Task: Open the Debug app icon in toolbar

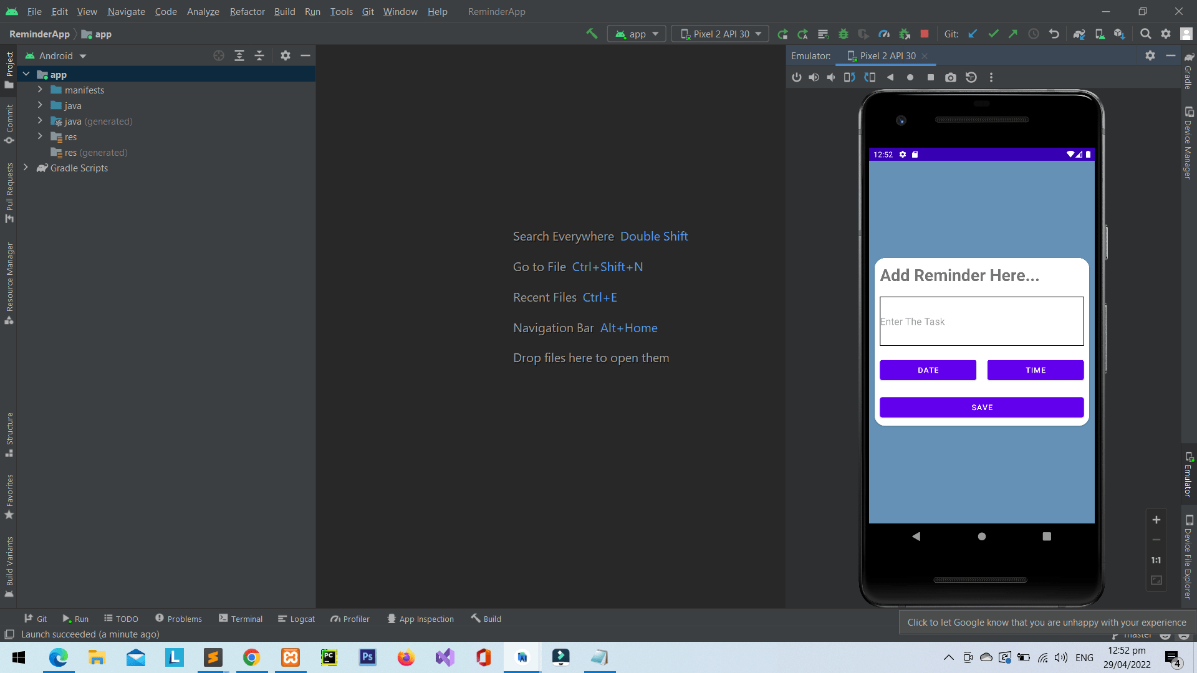Action: tap(844, 34)
